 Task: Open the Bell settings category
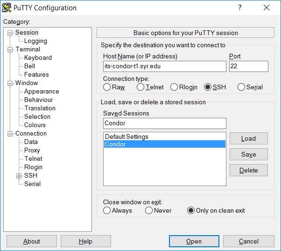[29, 66]
